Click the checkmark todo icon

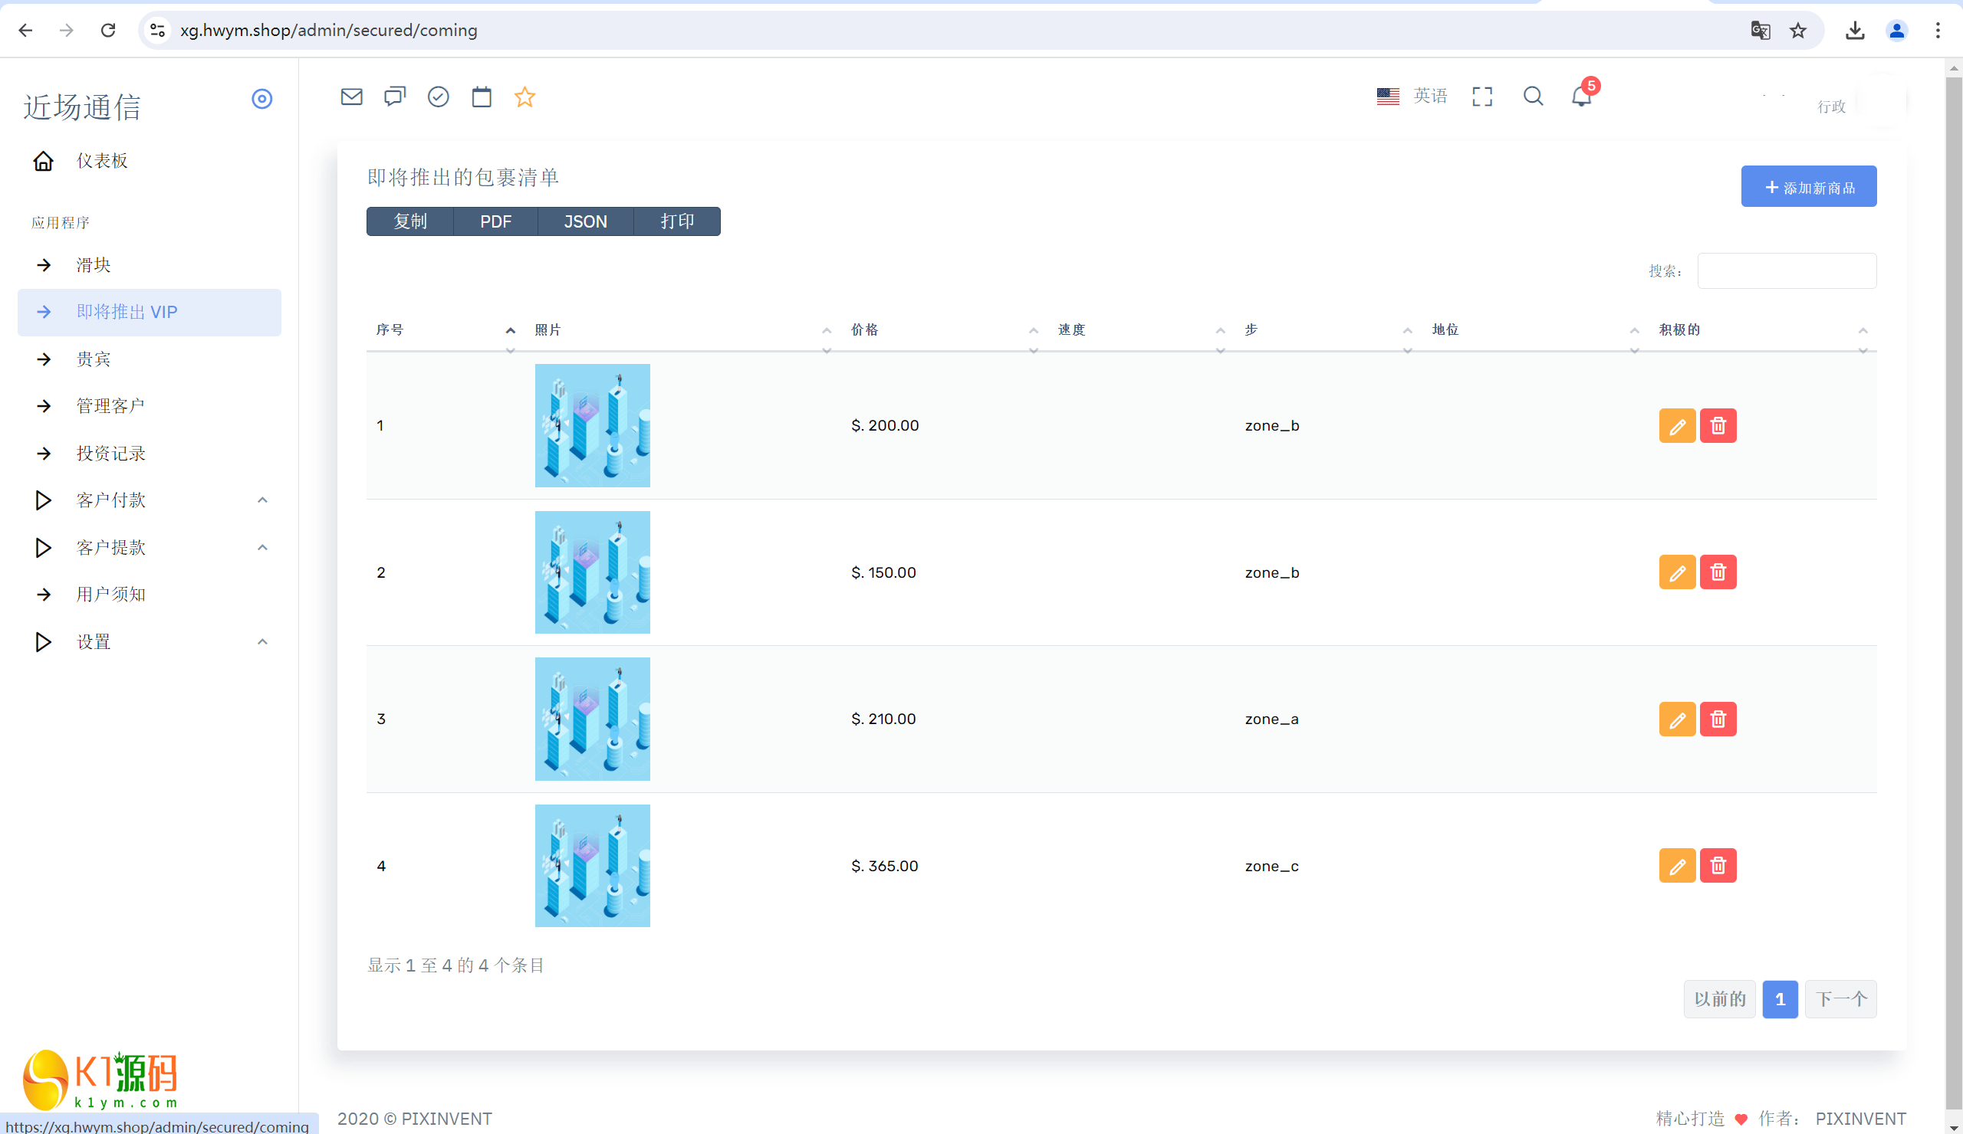point(438,97)
